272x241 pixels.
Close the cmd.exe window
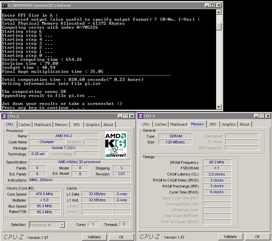click(x=219, y=5)
